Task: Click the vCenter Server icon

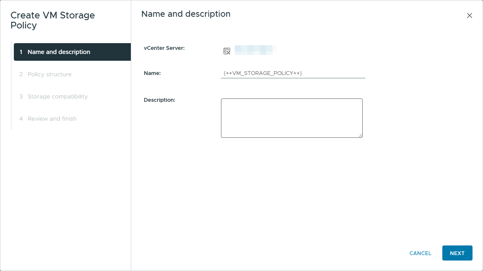Action: pyautogui.click(x=226, y=51)
